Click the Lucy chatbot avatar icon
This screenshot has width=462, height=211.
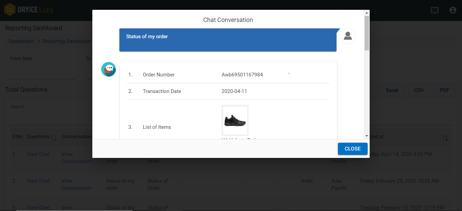tap(109, 69)
